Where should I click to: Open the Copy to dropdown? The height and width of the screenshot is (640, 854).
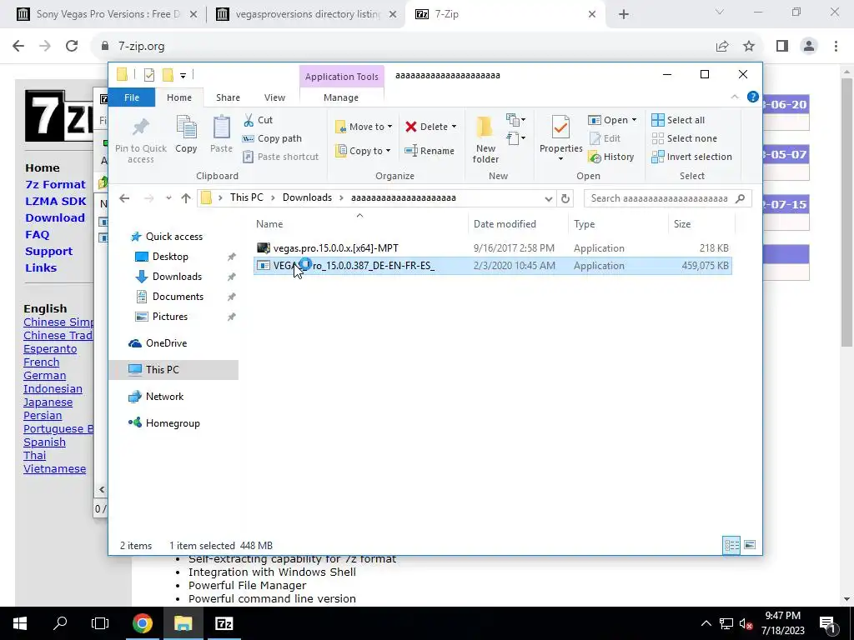[363, 151]
